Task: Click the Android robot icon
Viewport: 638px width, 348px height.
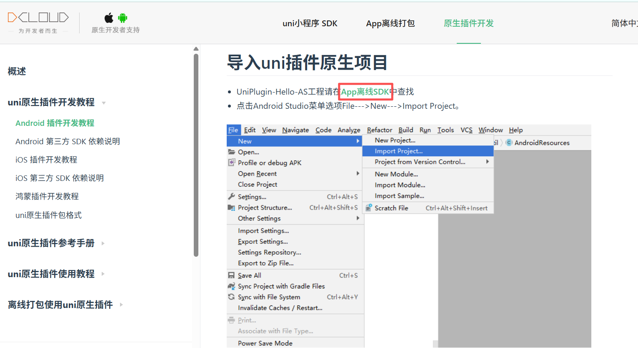Action: coord(122,18)
